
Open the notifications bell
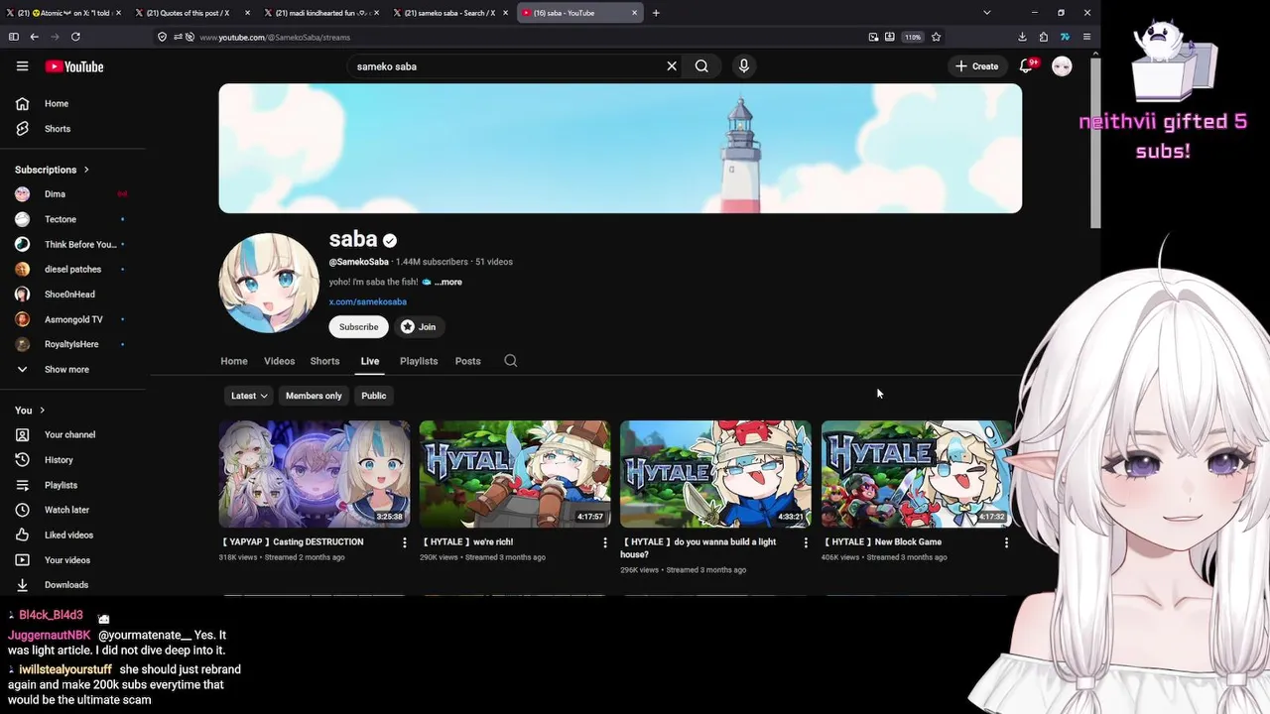pyautogui.click(x=1027, y=66)
